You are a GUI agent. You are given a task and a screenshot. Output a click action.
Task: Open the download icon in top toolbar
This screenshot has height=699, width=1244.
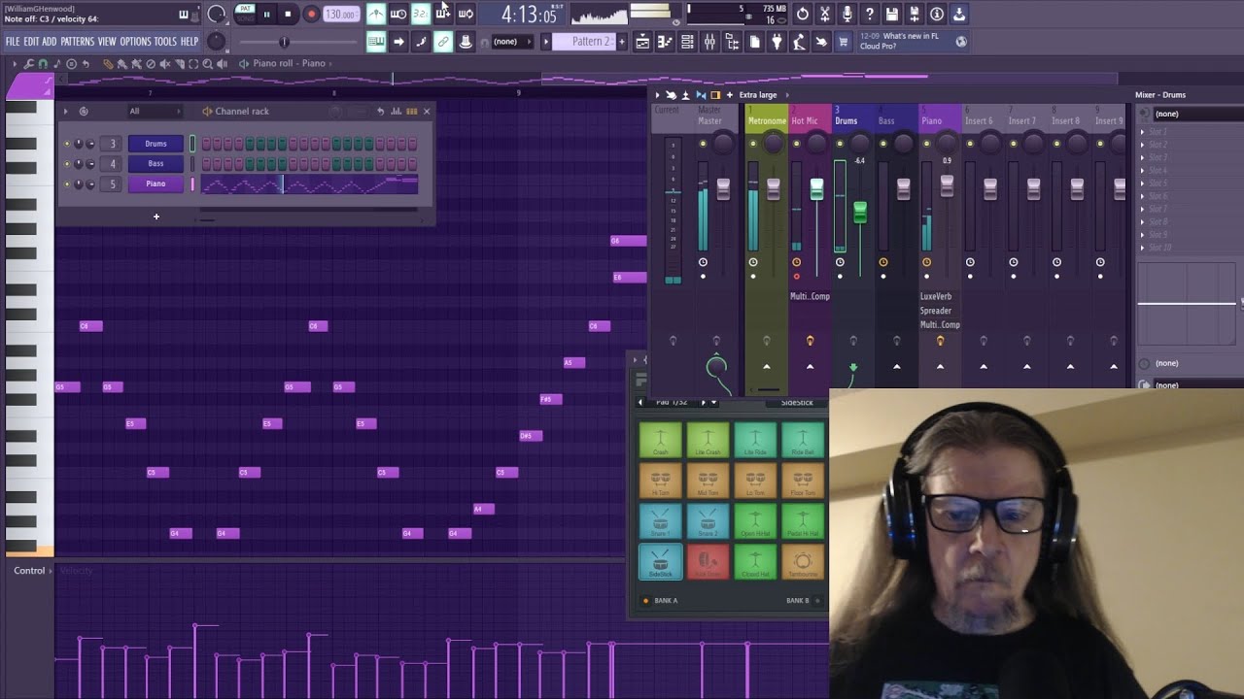point(958,14)
